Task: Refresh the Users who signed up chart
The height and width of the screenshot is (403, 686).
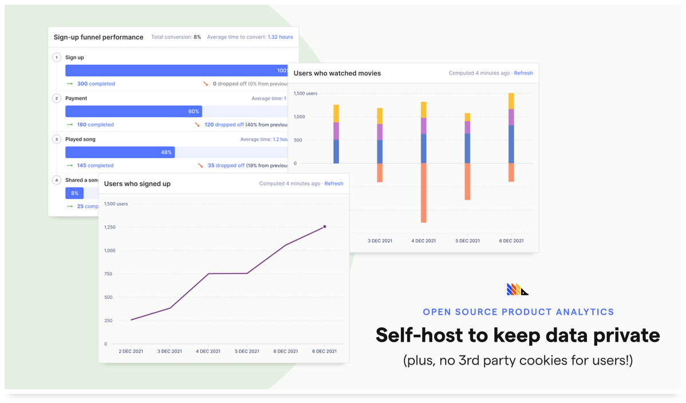Action: tap(334, 183)
